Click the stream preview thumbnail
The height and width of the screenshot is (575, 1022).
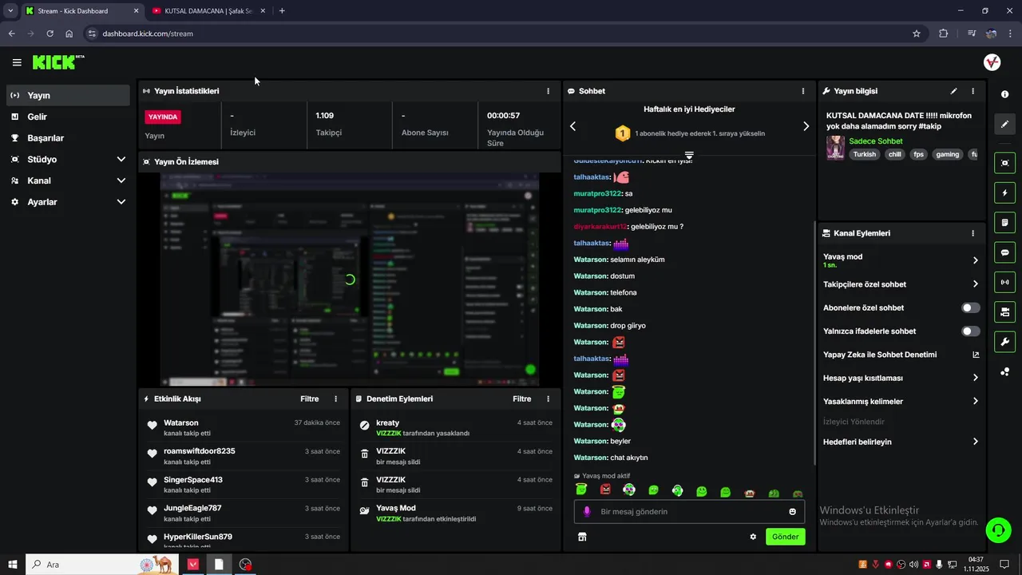[350, 280]
